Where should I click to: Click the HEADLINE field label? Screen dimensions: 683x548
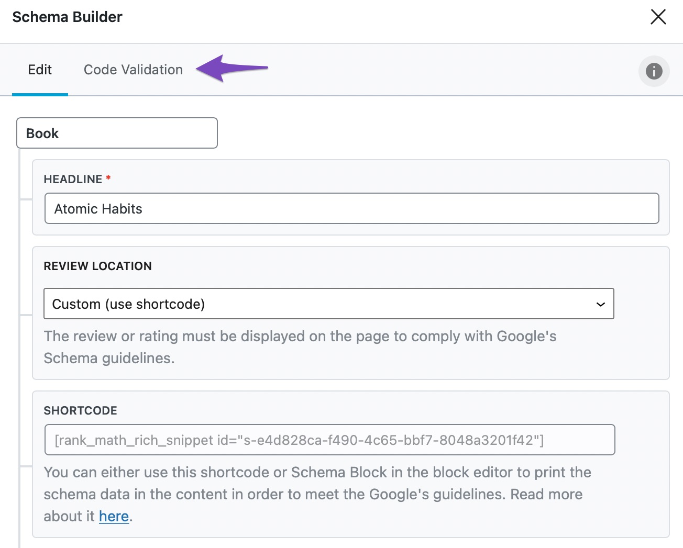(x=73, y=179)
